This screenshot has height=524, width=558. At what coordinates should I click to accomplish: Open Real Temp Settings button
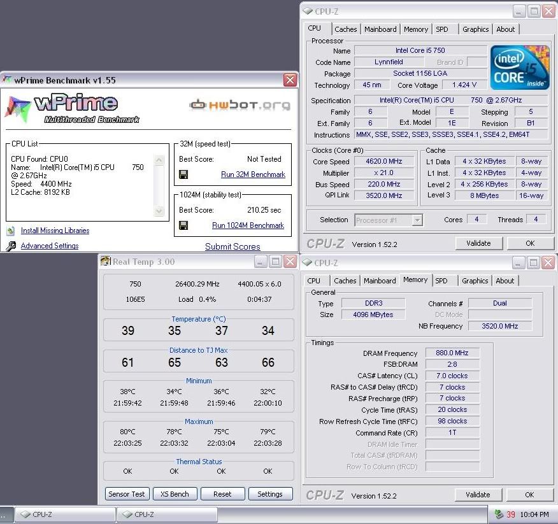pos(269,494)
